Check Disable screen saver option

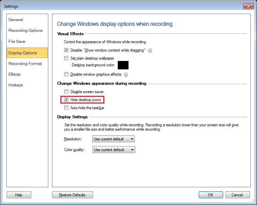point(66,92)
